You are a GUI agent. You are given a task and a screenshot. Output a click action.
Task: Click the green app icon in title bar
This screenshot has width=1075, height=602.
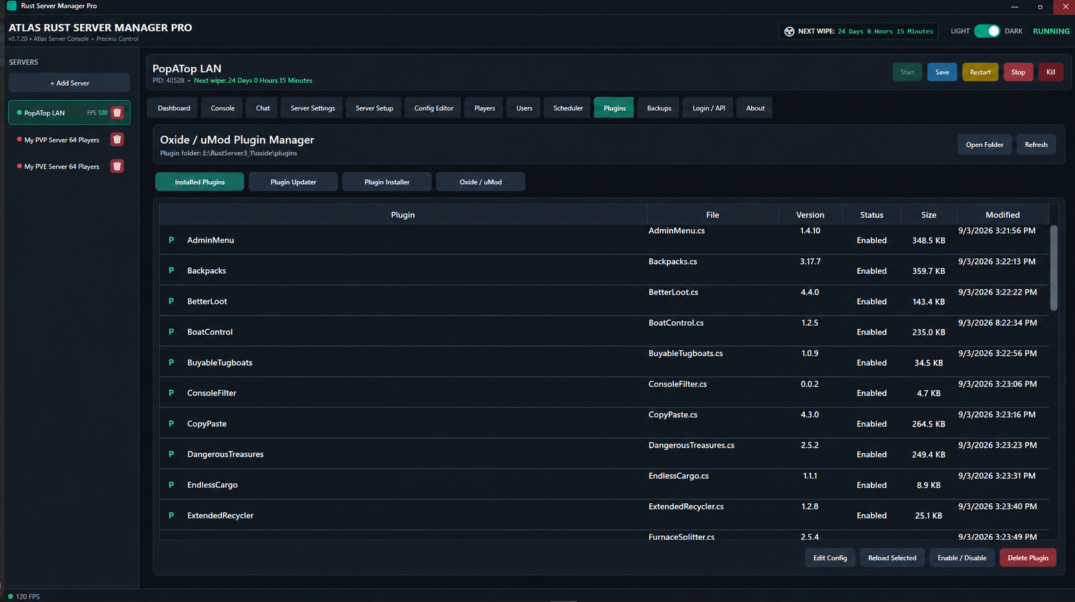coord(12,6)
